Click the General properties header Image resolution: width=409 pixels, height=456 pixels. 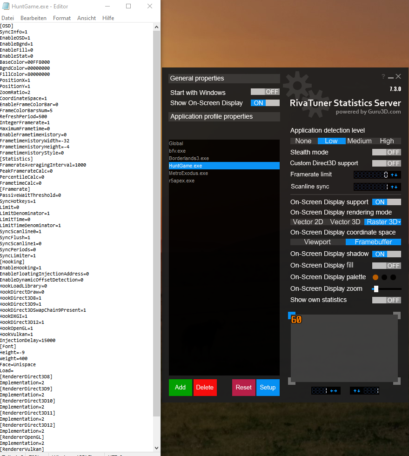[x=224, y=79]
